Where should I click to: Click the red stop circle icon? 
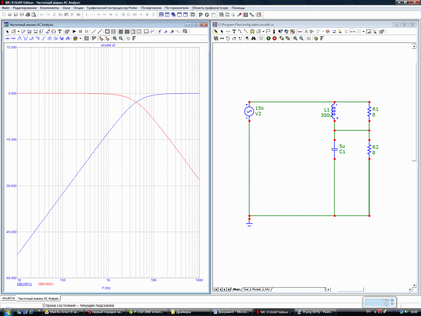pos(274,38)
